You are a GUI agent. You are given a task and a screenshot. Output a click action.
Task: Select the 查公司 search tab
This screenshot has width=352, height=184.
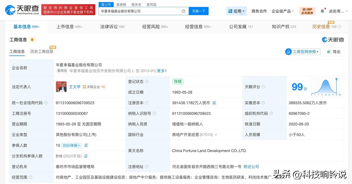pos(106,5)
